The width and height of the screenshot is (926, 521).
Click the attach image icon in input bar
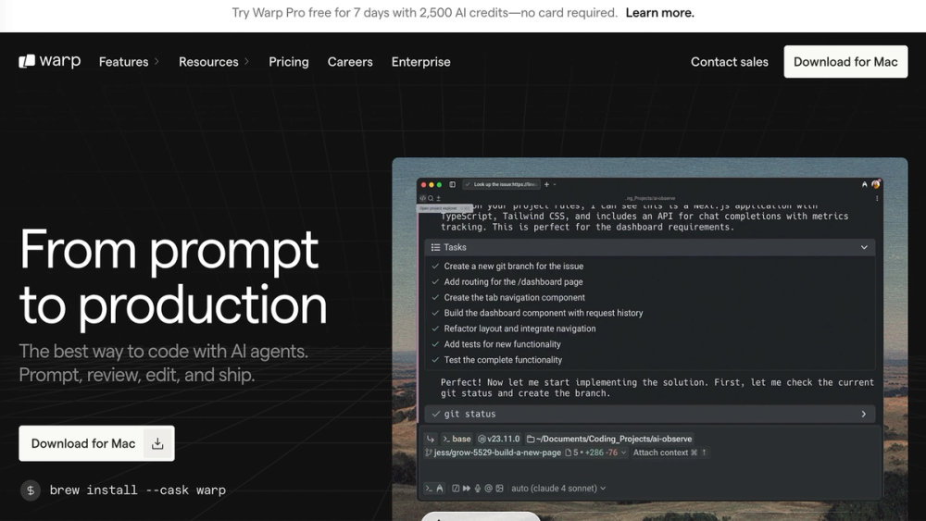(500, 489)
